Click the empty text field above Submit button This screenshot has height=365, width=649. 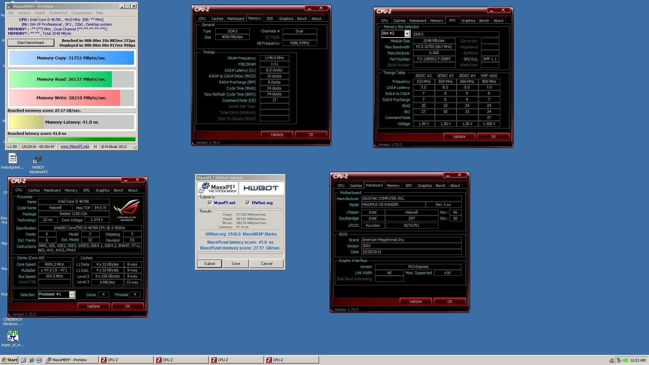[x=240, y=255]
